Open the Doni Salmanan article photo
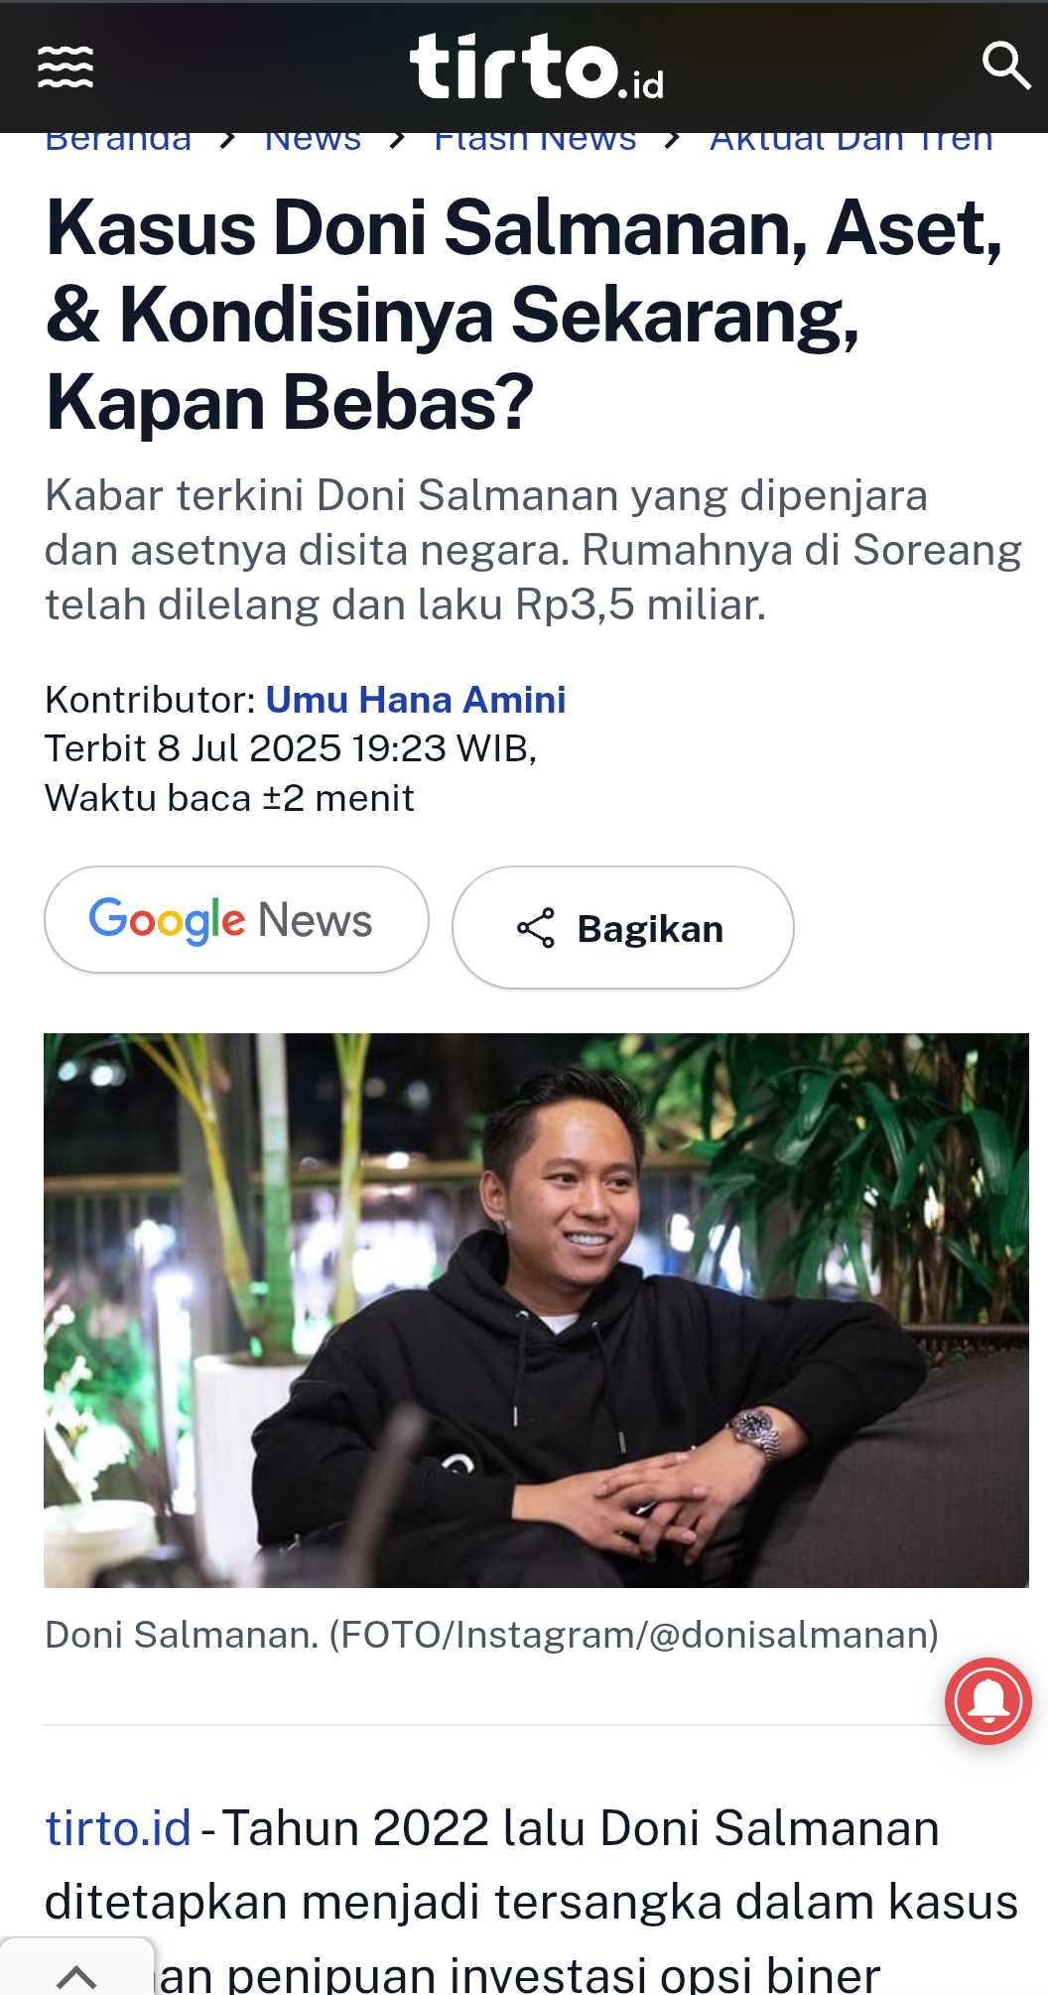This screenshot has width=1048, height=1995. (536, 1310)
